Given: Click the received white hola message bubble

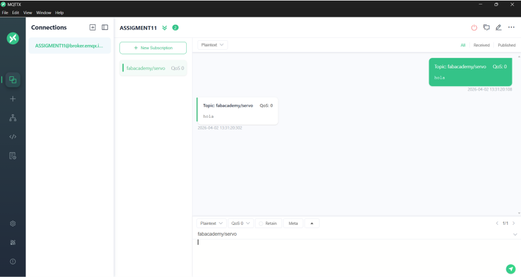Looking at the screenshot, I should (x=237, y=111).
